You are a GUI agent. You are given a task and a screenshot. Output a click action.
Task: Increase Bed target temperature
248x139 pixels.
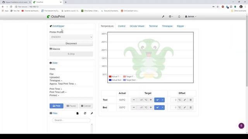151,107
